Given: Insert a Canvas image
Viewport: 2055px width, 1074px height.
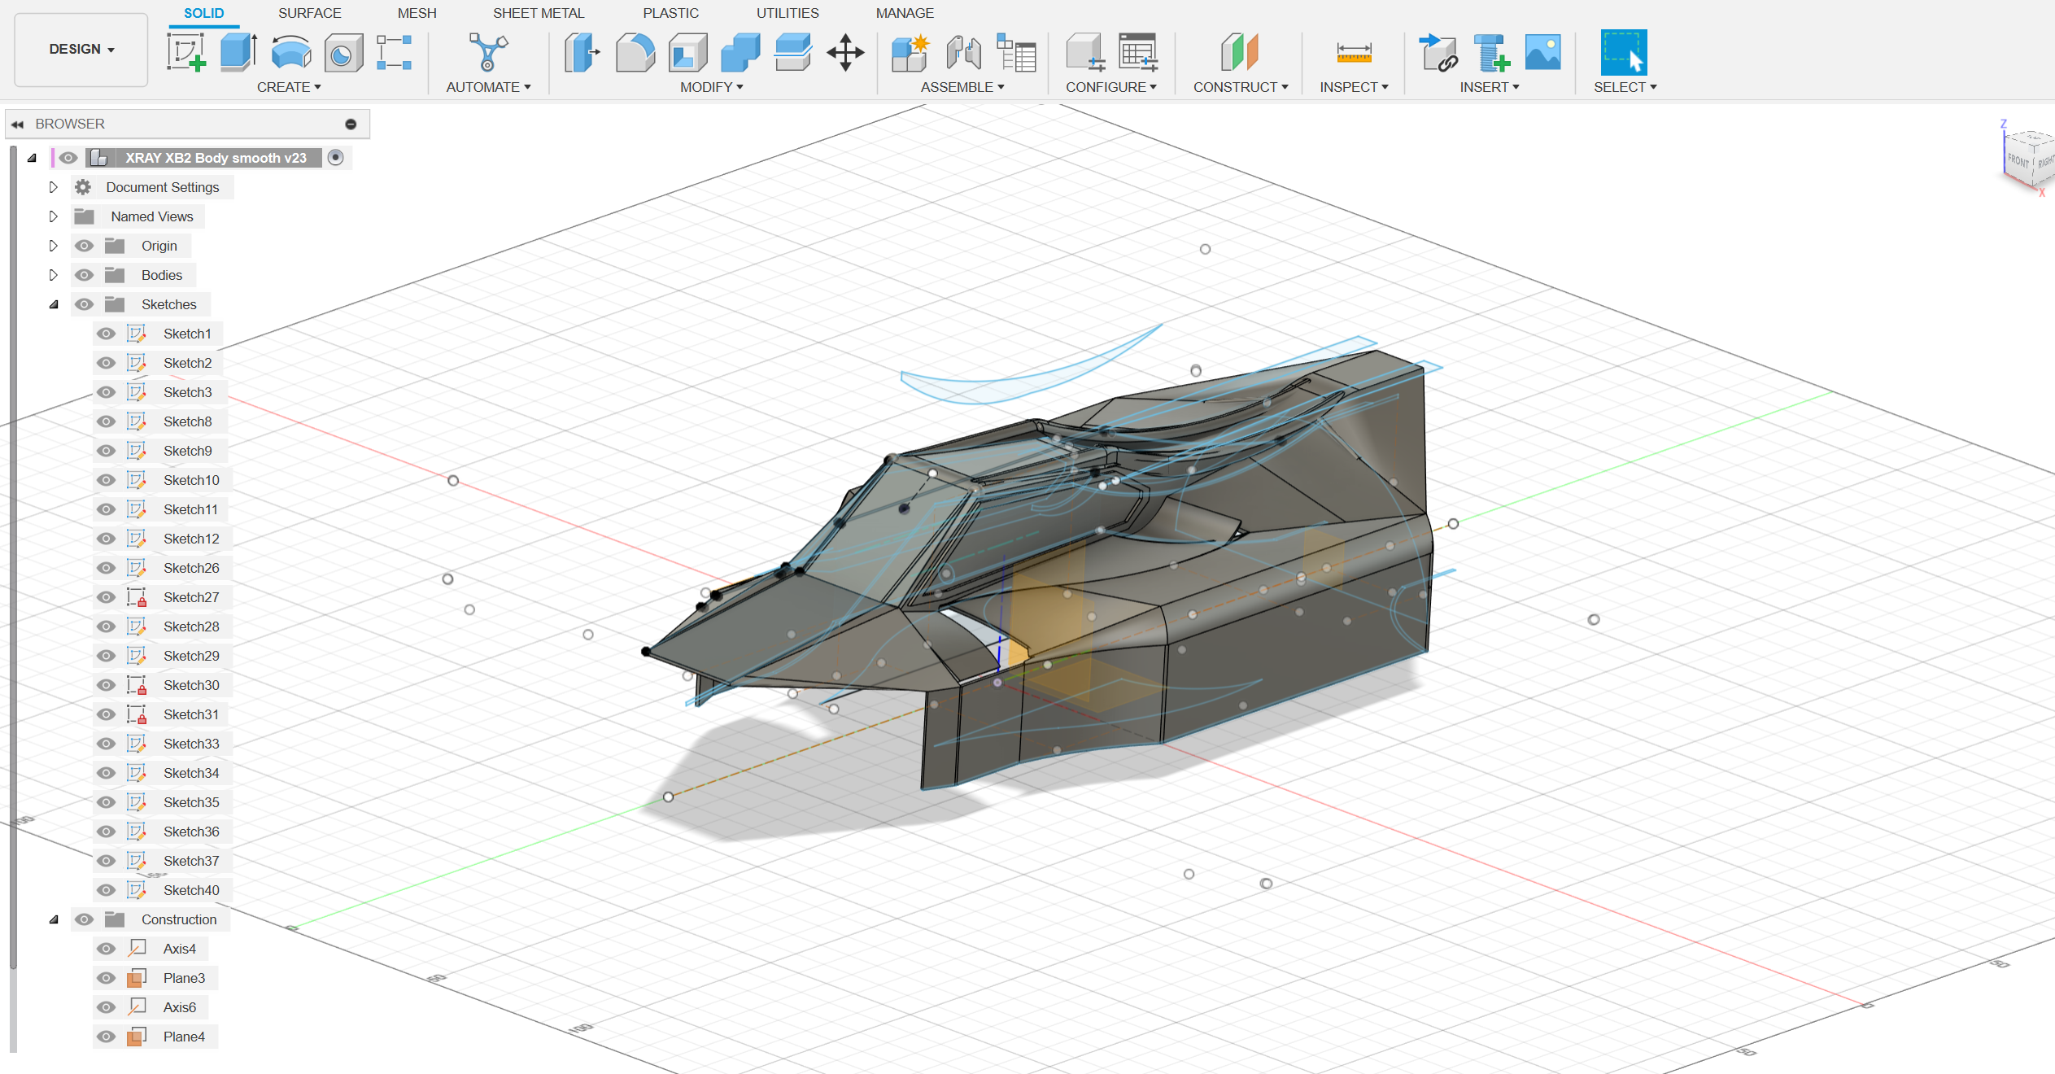Looking at the screenshot, I should coord(1542,51).
